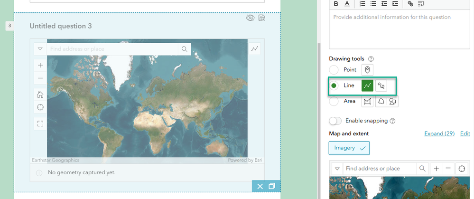Screen dimensions: 474x199
Task: Click the Enable snapping help icon
Action: click(x=393, y=121)
